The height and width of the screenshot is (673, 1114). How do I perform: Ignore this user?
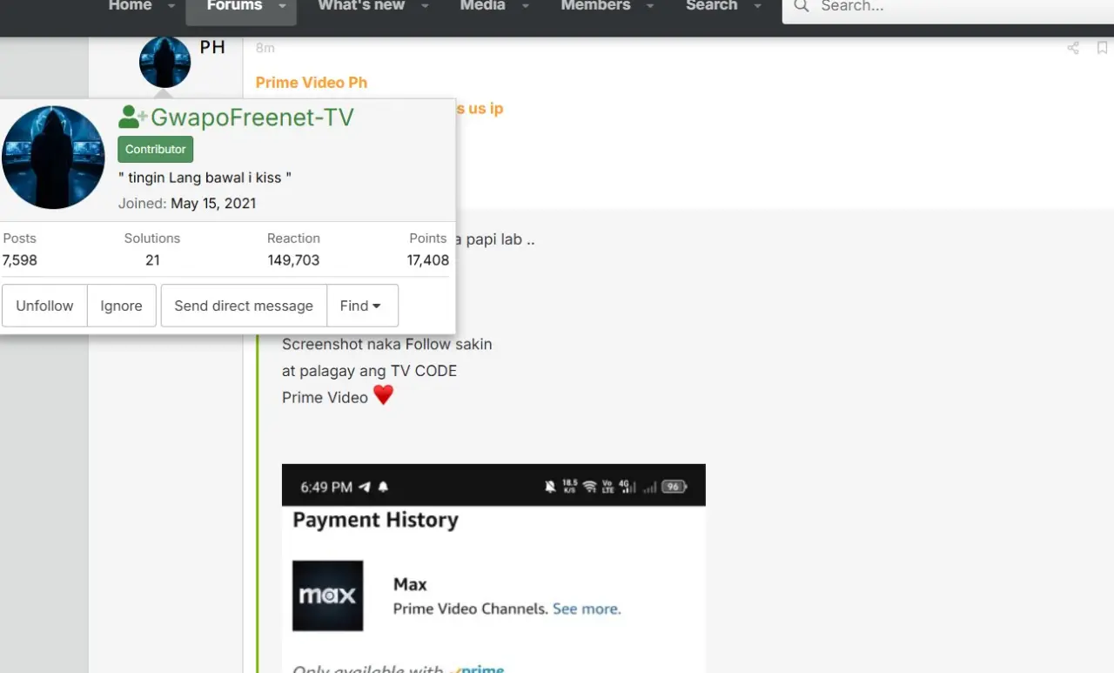[121, 306]
